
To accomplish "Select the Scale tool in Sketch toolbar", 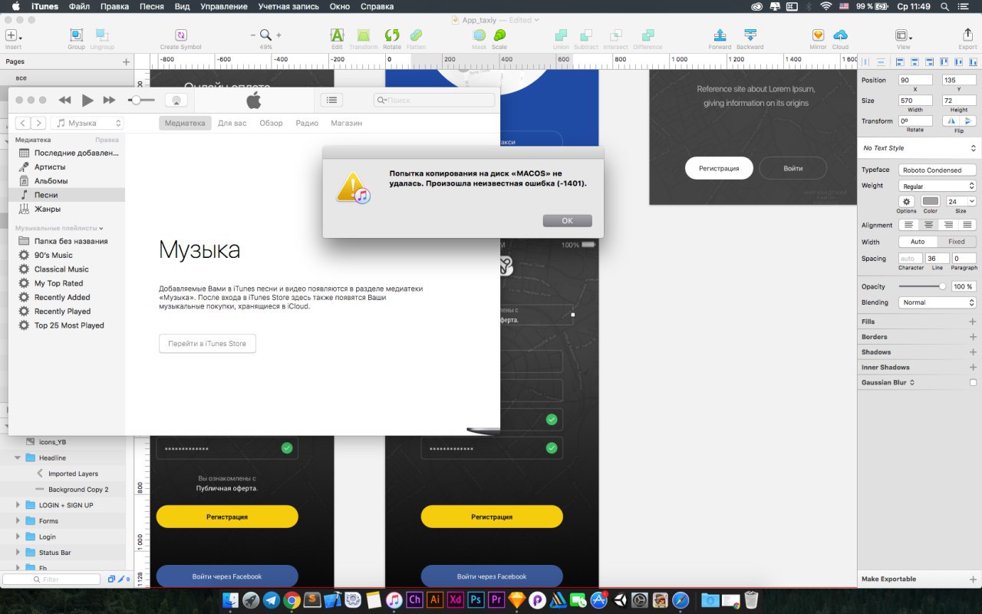I will [x=499, y=35].
